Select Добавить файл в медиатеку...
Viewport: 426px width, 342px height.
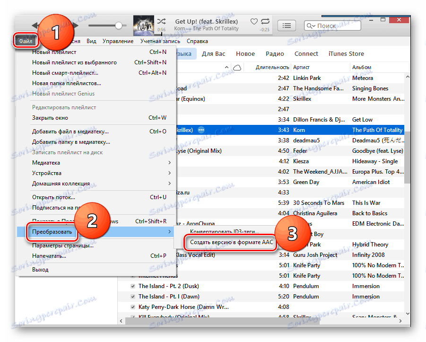(x=95, y=132)
